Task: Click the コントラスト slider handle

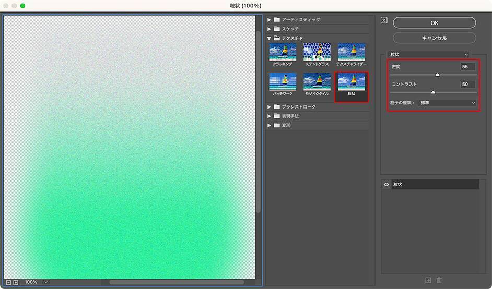Action: [x=434, y=92]
